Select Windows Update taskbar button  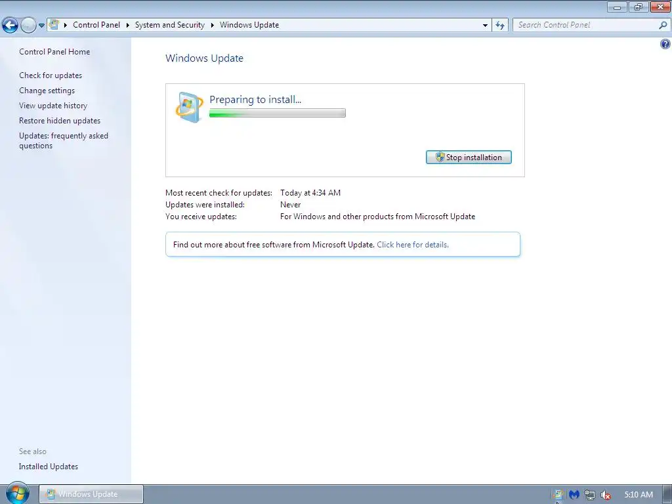[91, 494]
